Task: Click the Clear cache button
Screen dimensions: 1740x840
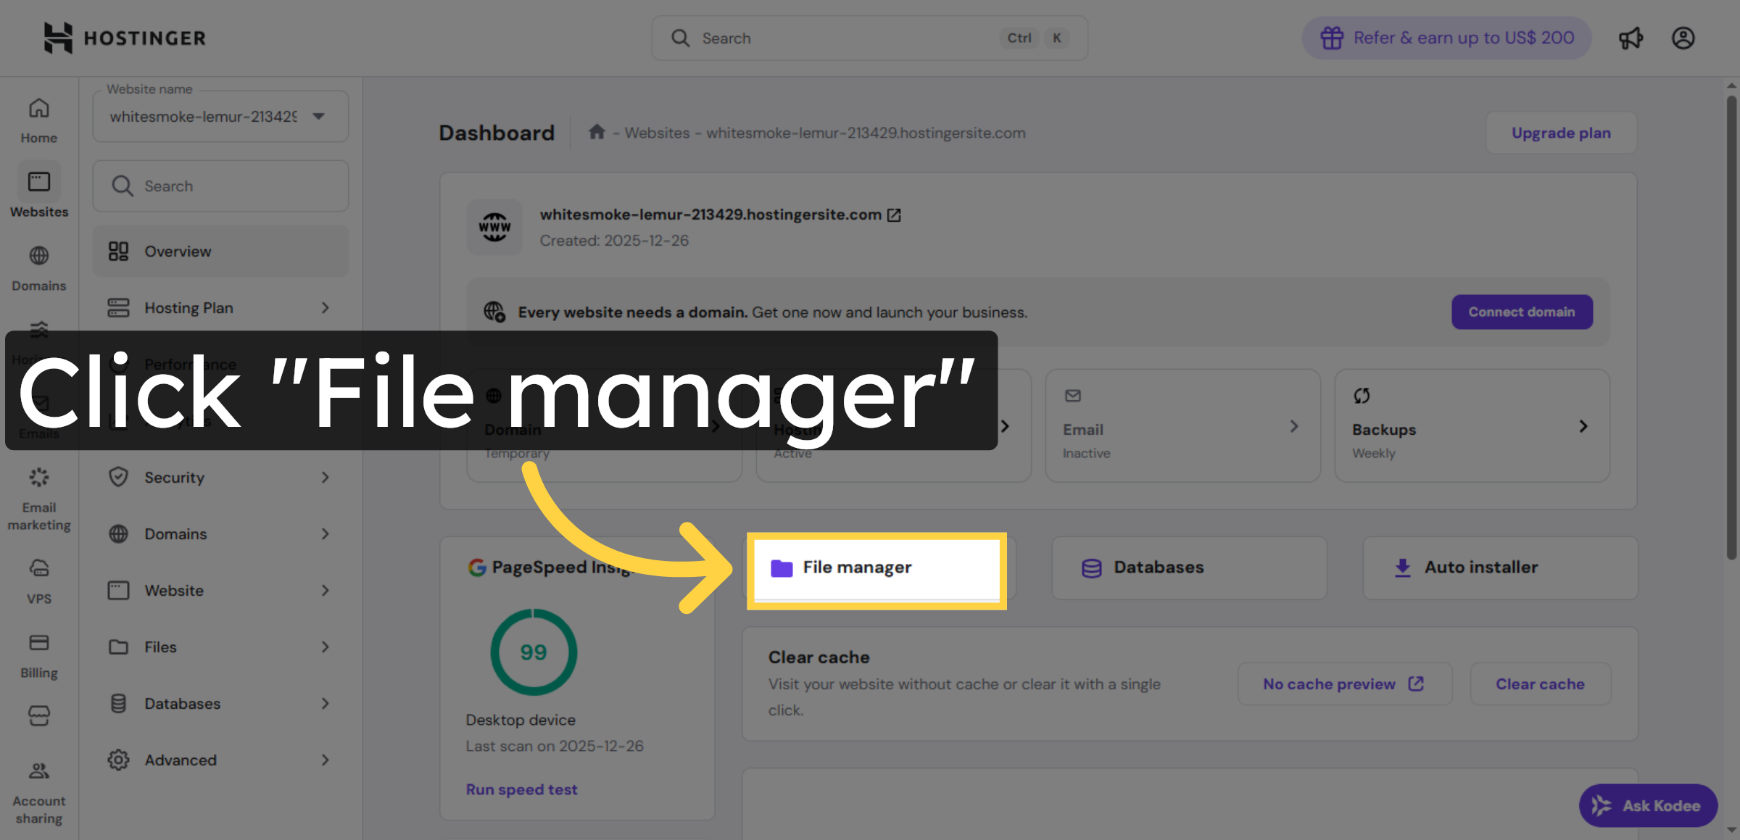Action: (1540, 683)
